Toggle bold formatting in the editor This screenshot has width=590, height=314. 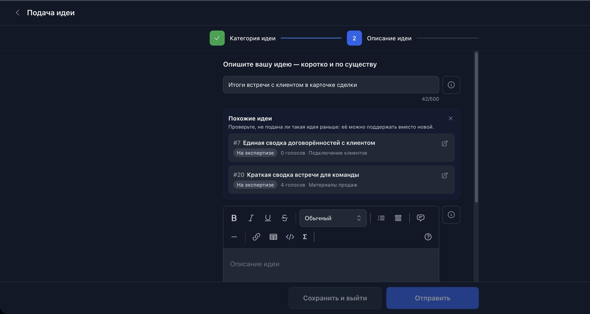[x=234, y=218]
